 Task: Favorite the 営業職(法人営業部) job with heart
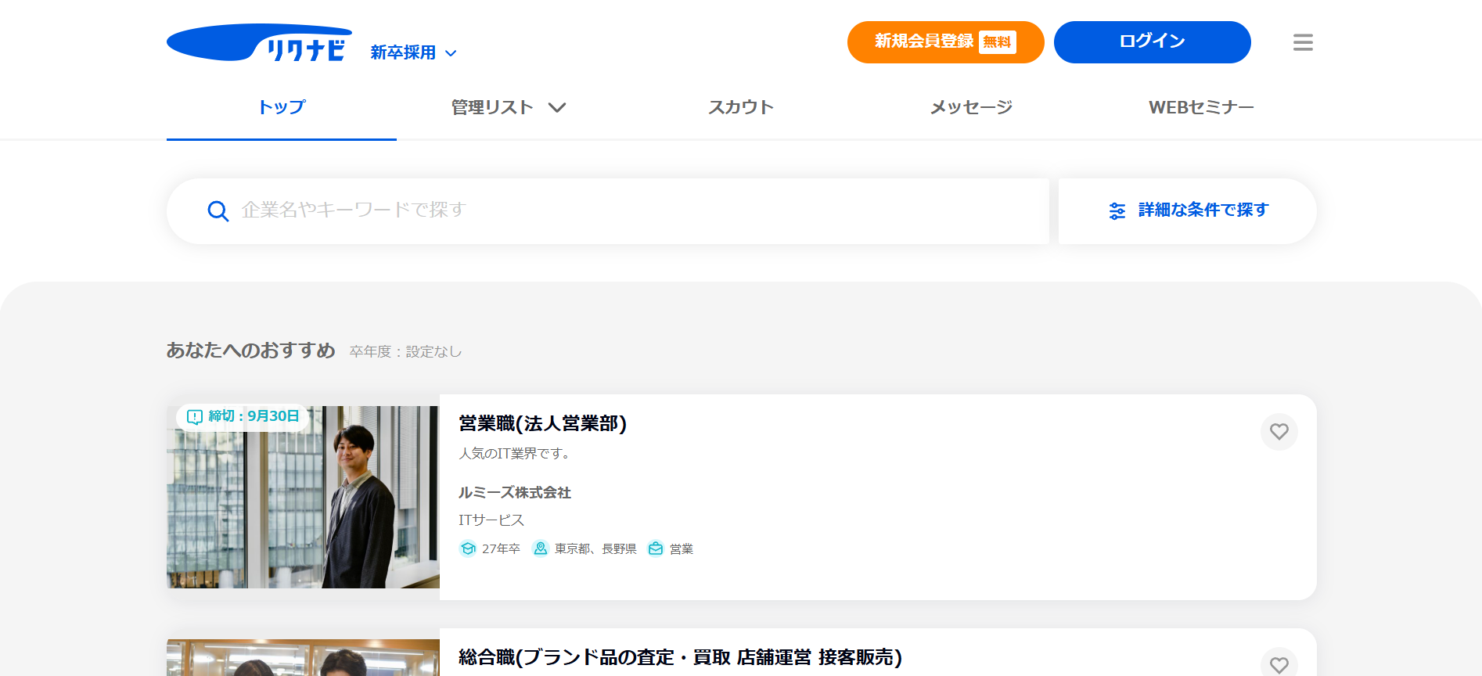coord(1279,432)
